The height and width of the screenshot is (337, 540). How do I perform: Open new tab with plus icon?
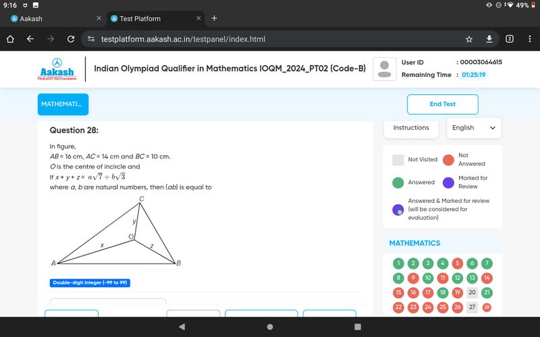(215, 18)
